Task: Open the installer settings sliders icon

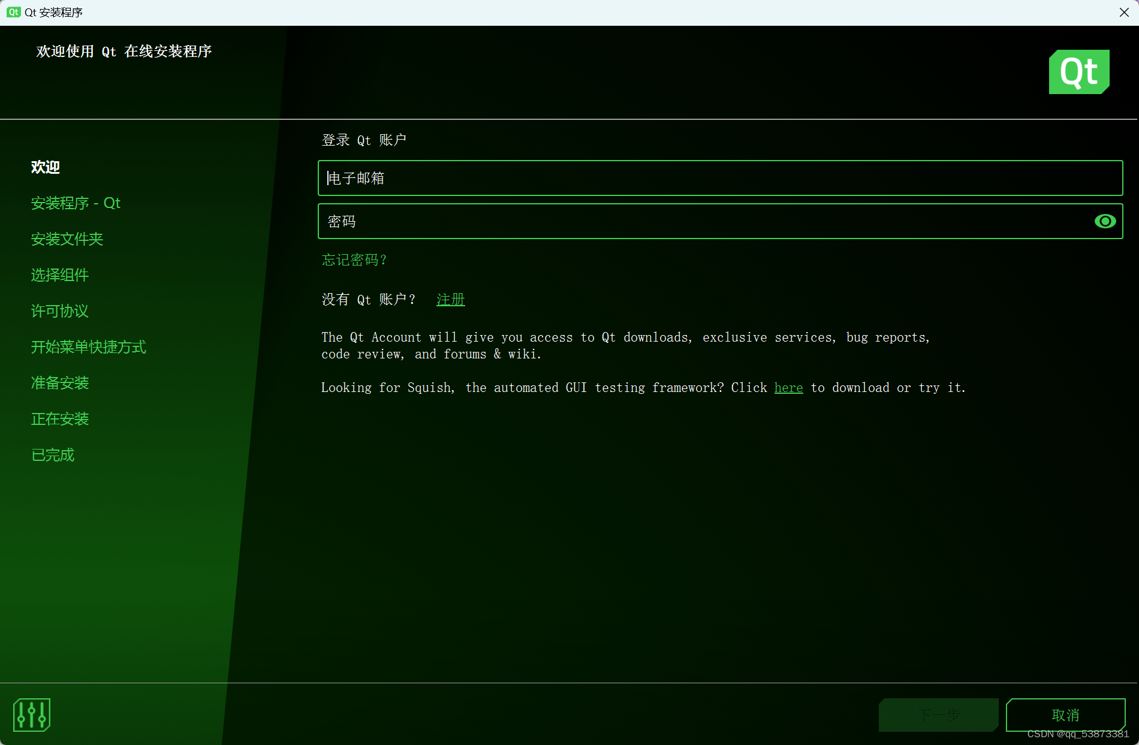Action: click(31, 714)
